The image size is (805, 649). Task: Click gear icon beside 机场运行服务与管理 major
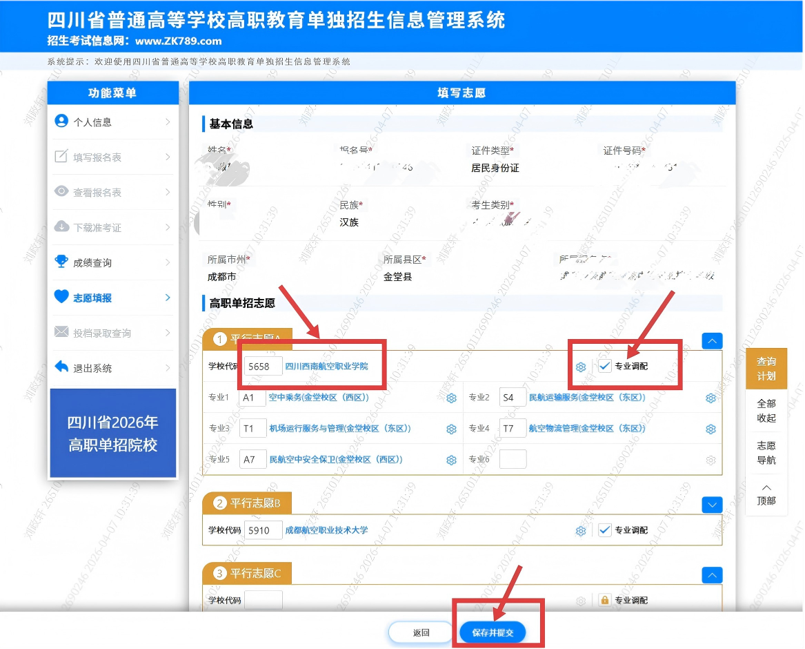[452, 429]
